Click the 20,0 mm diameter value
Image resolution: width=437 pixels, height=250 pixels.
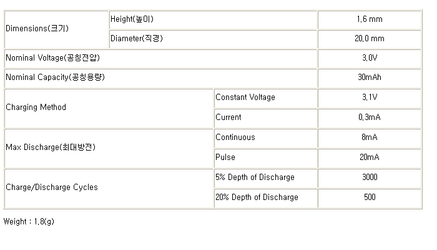(x=369, y=39)
